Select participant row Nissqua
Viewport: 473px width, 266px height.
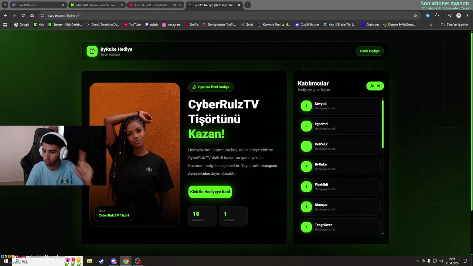[339, 207]
